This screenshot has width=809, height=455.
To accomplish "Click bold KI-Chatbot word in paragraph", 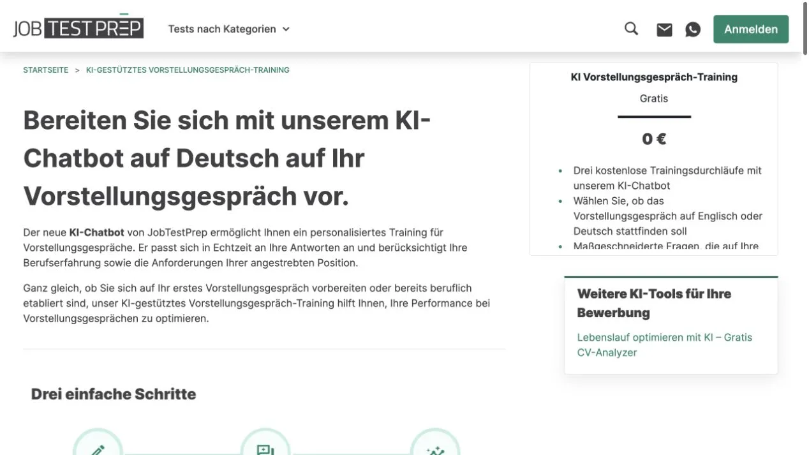I will [x=96, y=232].
